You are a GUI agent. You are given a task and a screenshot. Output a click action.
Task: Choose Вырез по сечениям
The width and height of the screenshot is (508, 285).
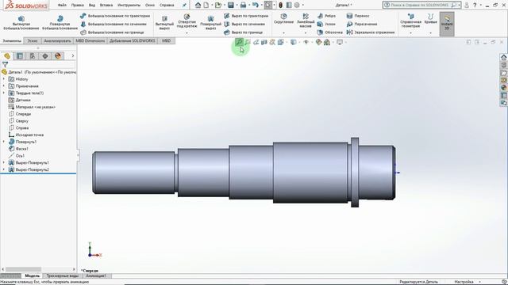point(244,24)
